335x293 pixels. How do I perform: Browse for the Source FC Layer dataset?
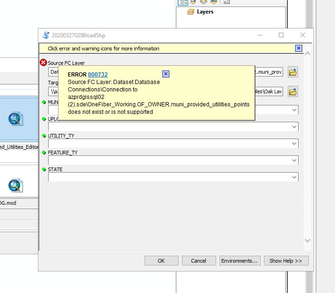click(x=293, y=72)
